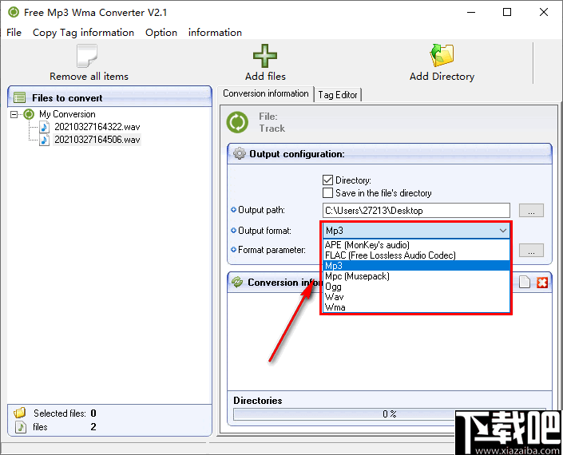Open the File menu
563x455 pixels.
(14, 33)
